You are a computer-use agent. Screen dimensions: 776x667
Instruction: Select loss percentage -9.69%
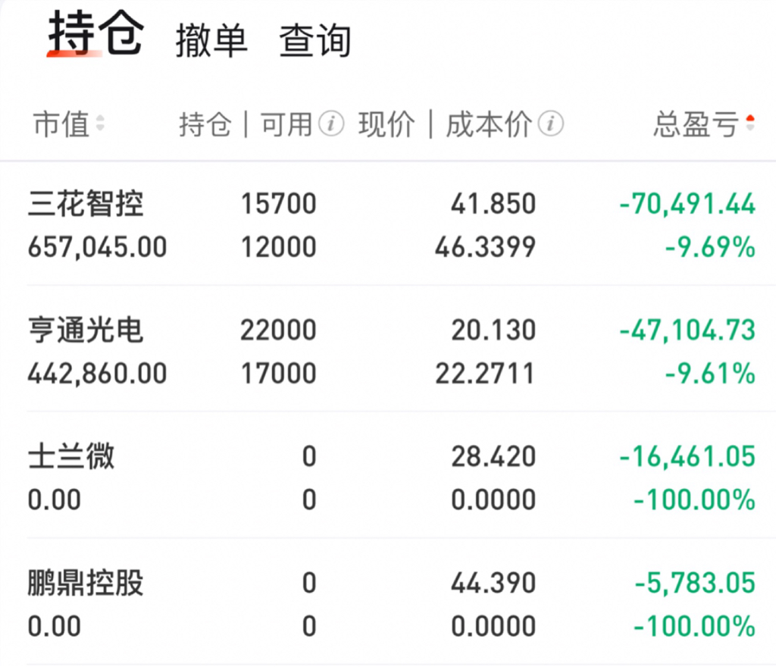point(710,247)
